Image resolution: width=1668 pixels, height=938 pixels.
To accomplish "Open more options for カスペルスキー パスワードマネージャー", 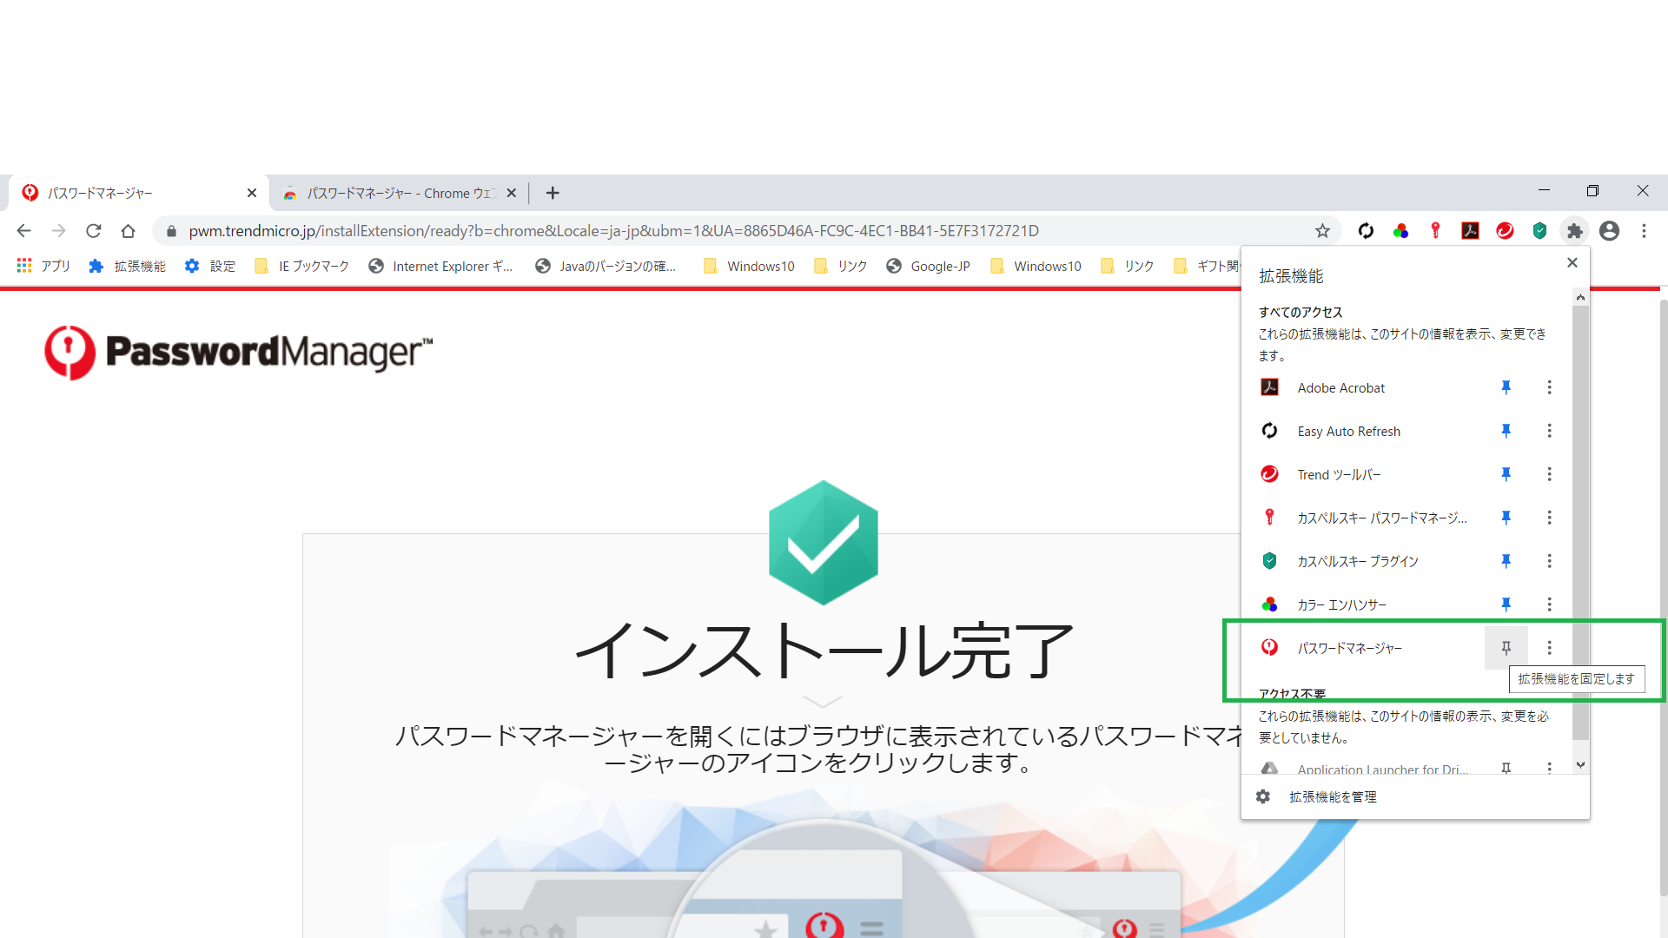I will coord(1549,518).
